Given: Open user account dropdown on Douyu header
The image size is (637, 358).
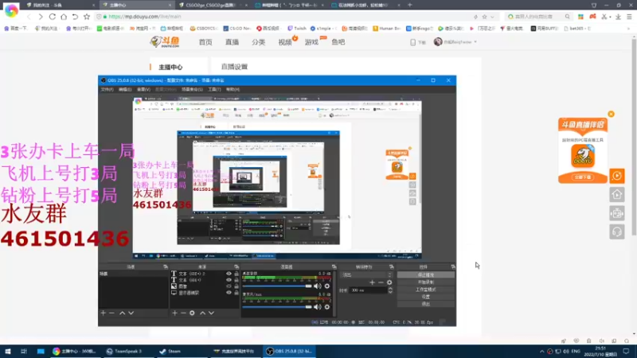Looking at the screenshot, I should click(x=455, y=42).
